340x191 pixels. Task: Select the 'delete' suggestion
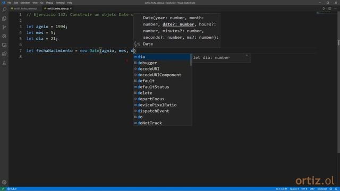[x=161, y=93]
